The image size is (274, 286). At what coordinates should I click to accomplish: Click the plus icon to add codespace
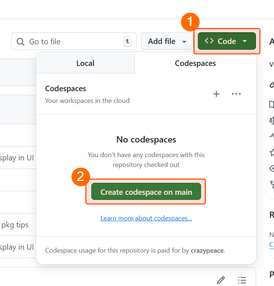click(x=216, y=94)
